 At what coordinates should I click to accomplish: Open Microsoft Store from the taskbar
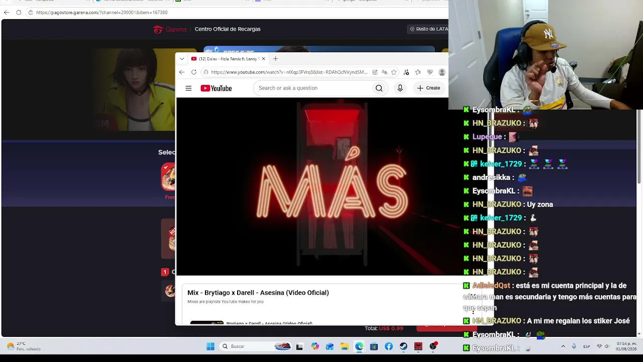pos(374,346)
